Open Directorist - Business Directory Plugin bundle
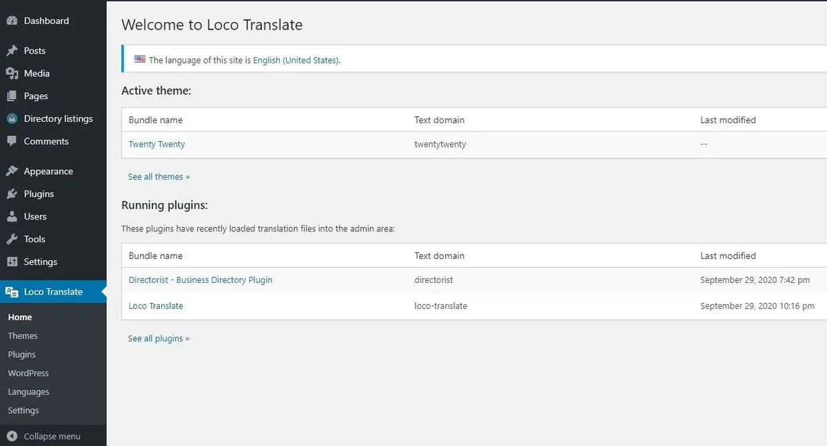Screen dimensions: 827x446 pos(201,280)
